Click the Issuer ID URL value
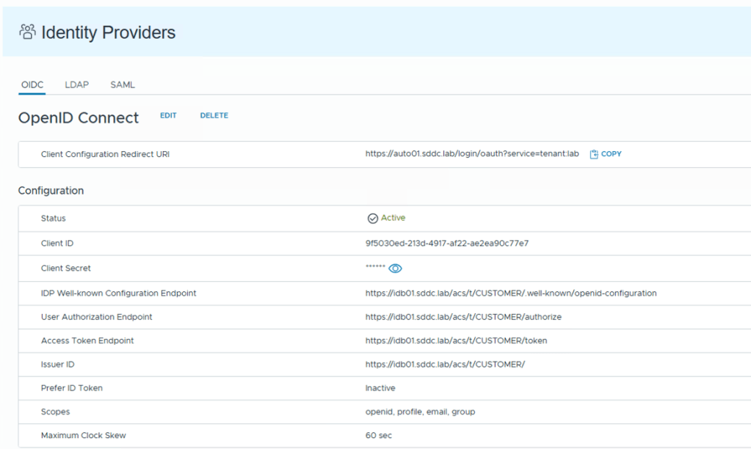Screen dimensions: 751x449 [x=445, y=365]
